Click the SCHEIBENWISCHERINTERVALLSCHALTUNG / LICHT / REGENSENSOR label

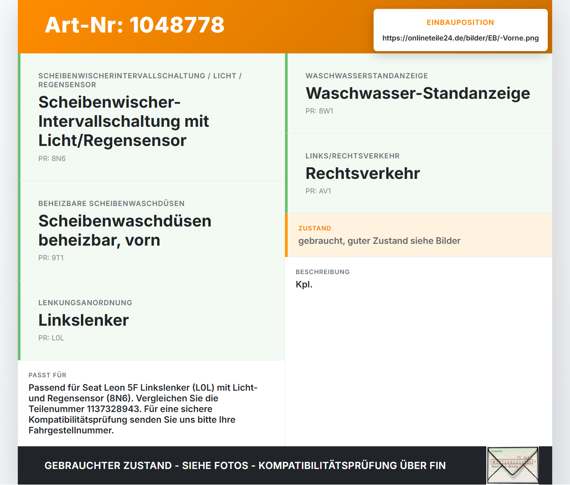140,80
